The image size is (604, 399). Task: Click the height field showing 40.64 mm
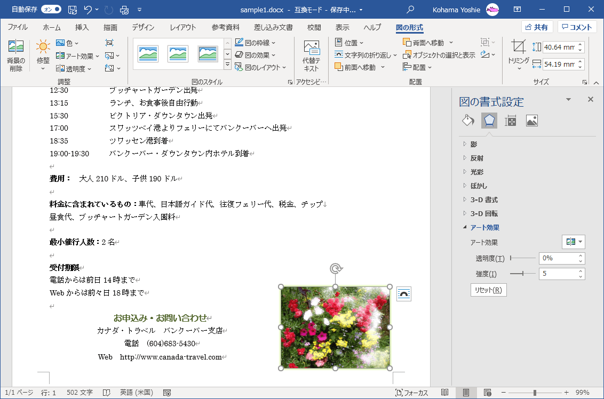click(559, 47)
